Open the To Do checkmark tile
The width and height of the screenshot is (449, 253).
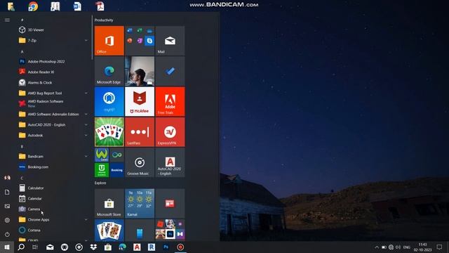pyautogui.click(x=170, y=71)
